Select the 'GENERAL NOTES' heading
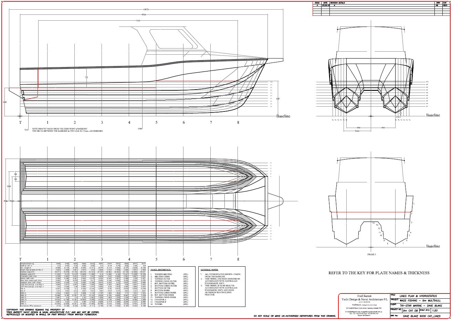Image resolution: width=452 pixels, height=320 pixels. point(209,270)
